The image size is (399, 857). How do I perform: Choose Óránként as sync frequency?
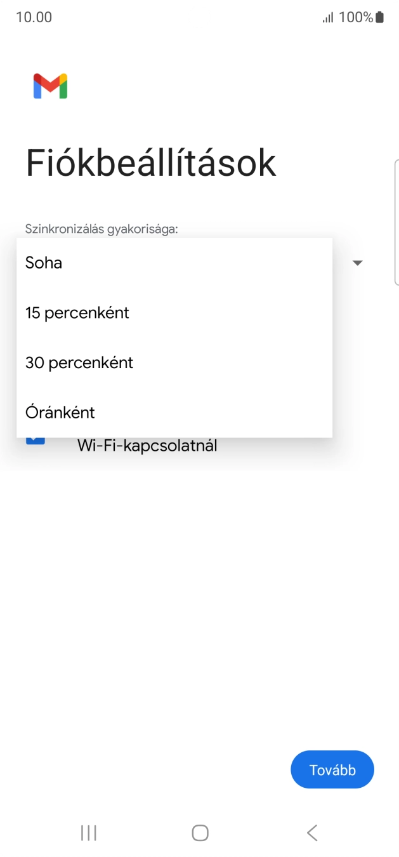(x=60, y=412)
